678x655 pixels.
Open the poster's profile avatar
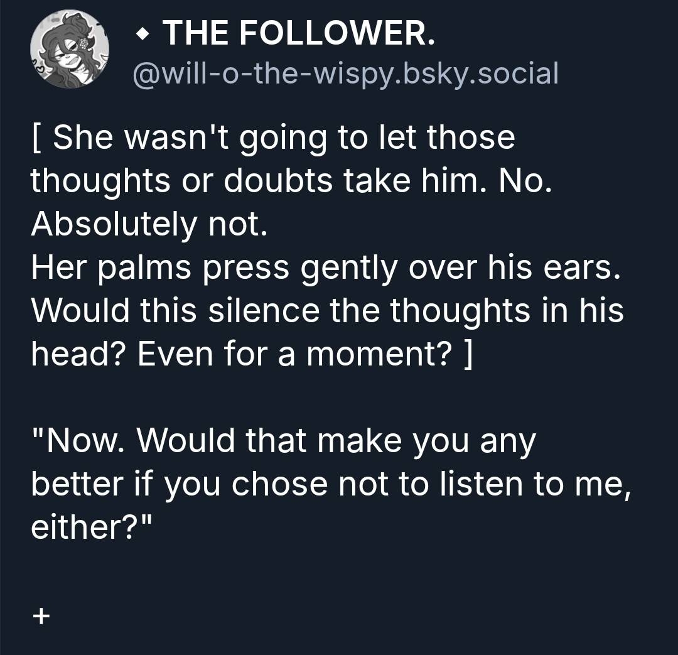point(70,50)
